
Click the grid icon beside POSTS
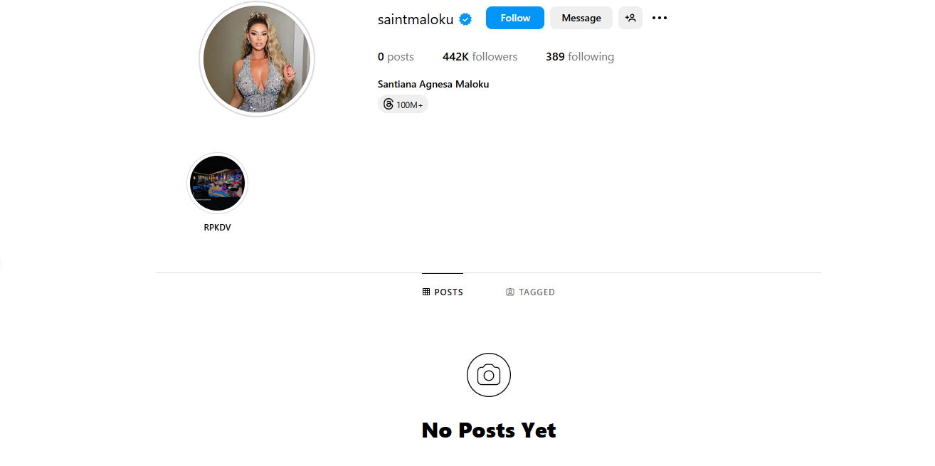point(426,292)
